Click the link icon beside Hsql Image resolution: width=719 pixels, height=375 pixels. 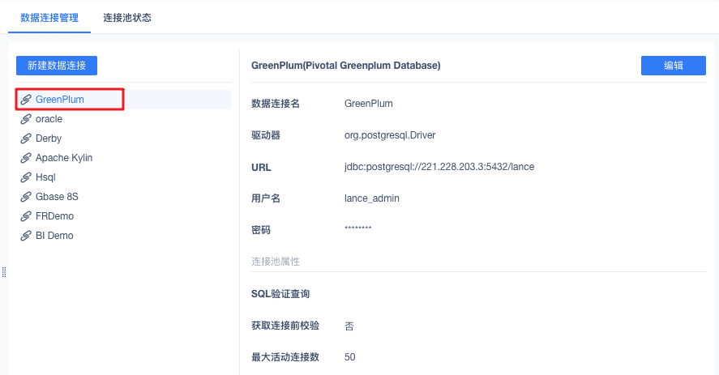point(26,177)
